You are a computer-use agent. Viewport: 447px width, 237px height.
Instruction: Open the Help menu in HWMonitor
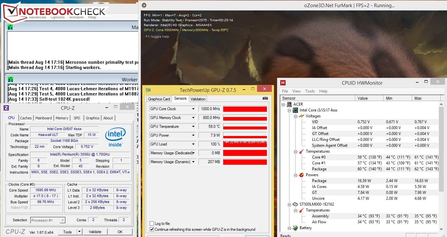tap(323, 91)
